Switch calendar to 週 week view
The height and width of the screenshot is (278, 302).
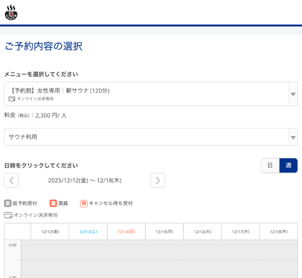click(288, 166)
